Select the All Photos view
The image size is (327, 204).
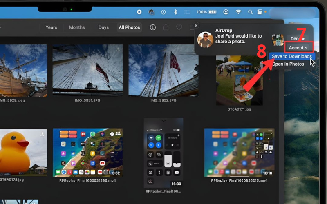129,27
